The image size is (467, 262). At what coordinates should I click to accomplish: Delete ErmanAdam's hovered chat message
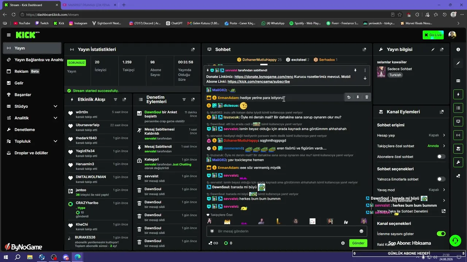pyautogui.click(x=367, y=97)
